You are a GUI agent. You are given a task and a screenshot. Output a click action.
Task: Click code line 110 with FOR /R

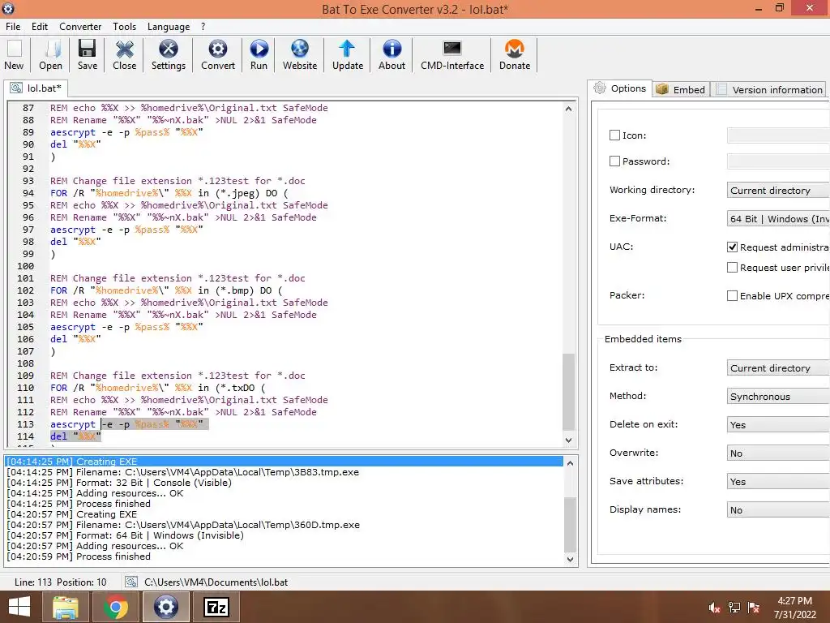pyautogui.click(x=157, y=388)
